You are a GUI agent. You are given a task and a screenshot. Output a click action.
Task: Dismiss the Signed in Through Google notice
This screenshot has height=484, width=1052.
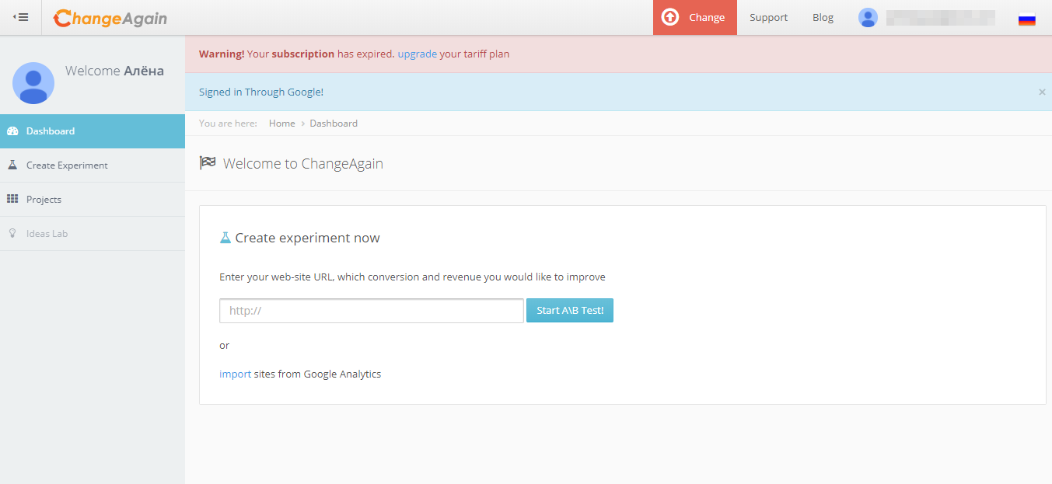click(1042, 92)
